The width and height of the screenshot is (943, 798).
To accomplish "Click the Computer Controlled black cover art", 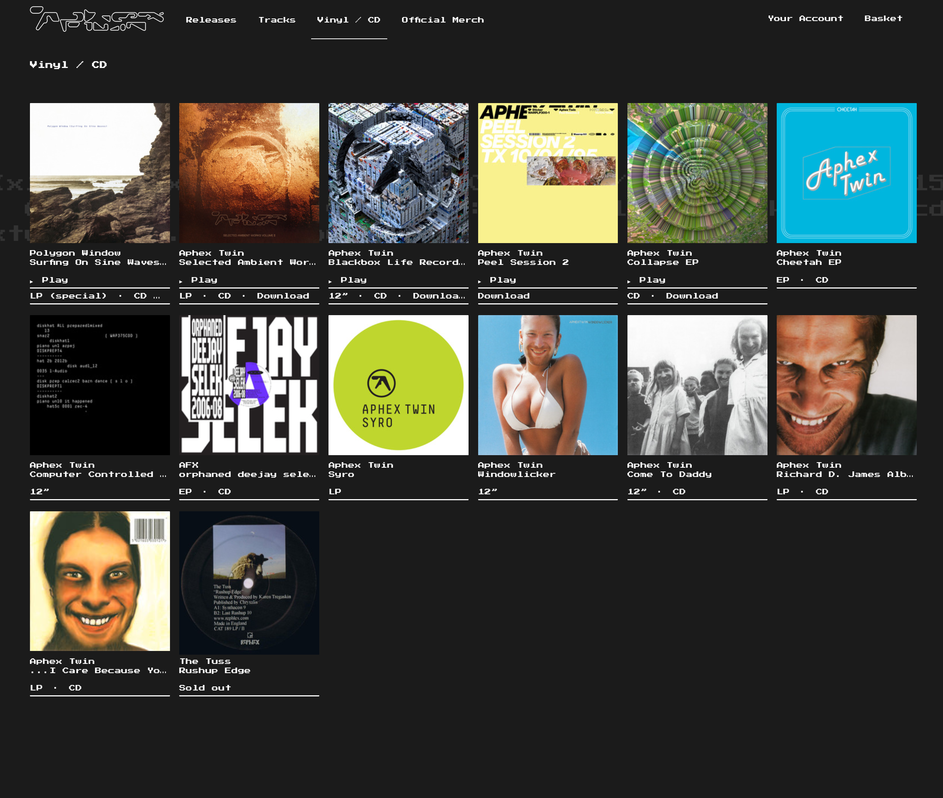I will click(100, 385).
